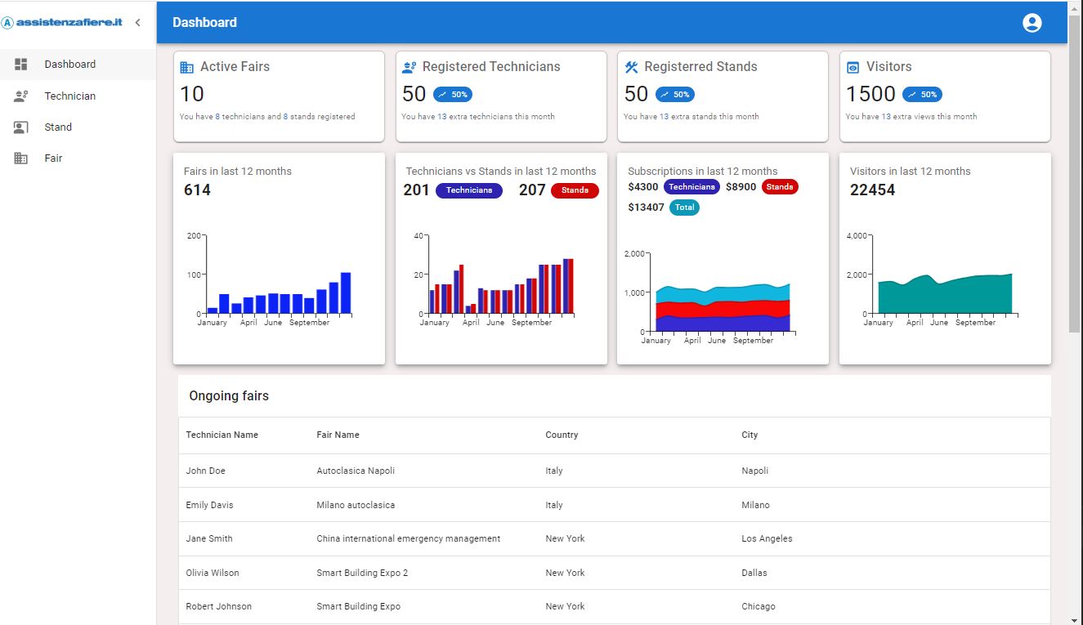The image size is (1083, 625).
Task: Click the scroll down arrow on page scrollbar
Action: pyautogui.click(x=1075, y=618)
